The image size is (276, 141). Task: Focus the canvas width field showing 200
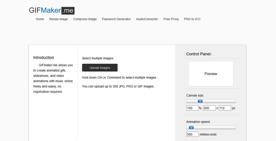(209, 108)
